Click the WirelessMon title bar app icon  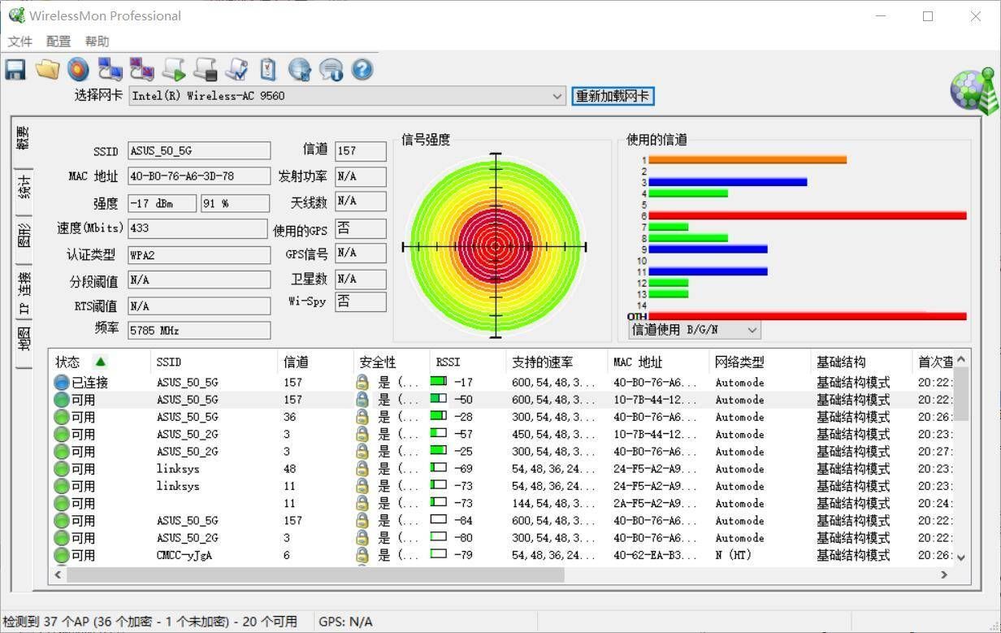coord(16,15)
